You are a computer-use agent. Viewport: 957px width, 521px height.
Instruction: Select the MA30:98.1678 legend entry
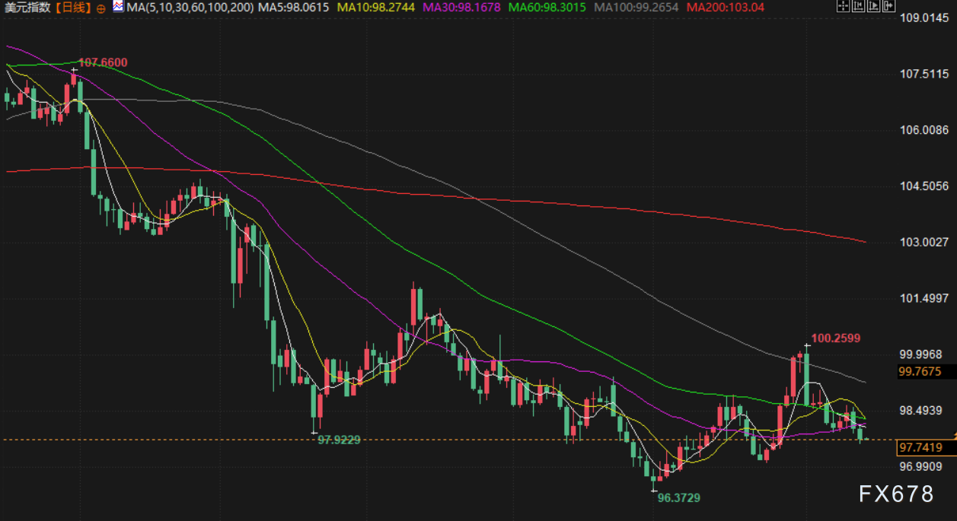(463, 7)
